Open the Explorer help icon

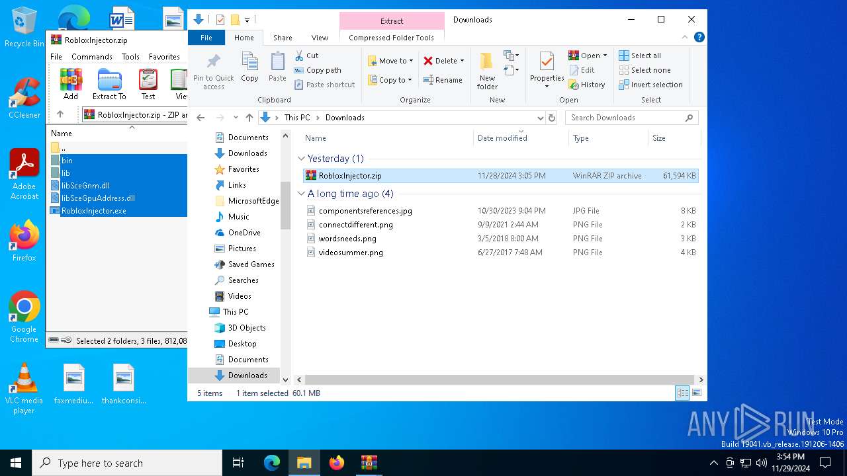(699, 38)
